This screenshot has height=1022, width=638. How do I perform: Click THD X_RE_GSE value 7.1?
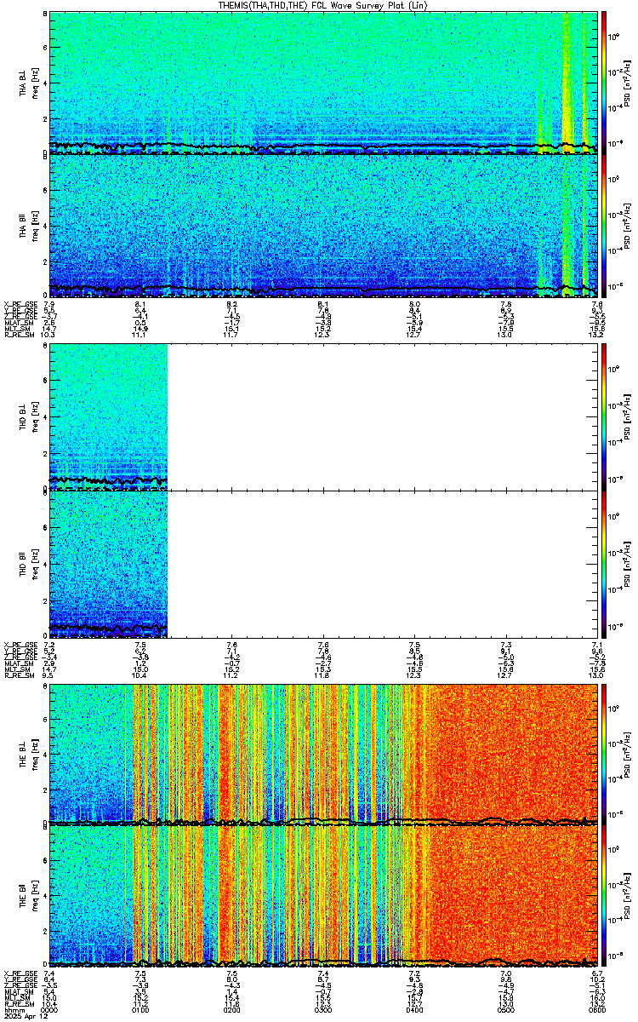click(597, 643)
